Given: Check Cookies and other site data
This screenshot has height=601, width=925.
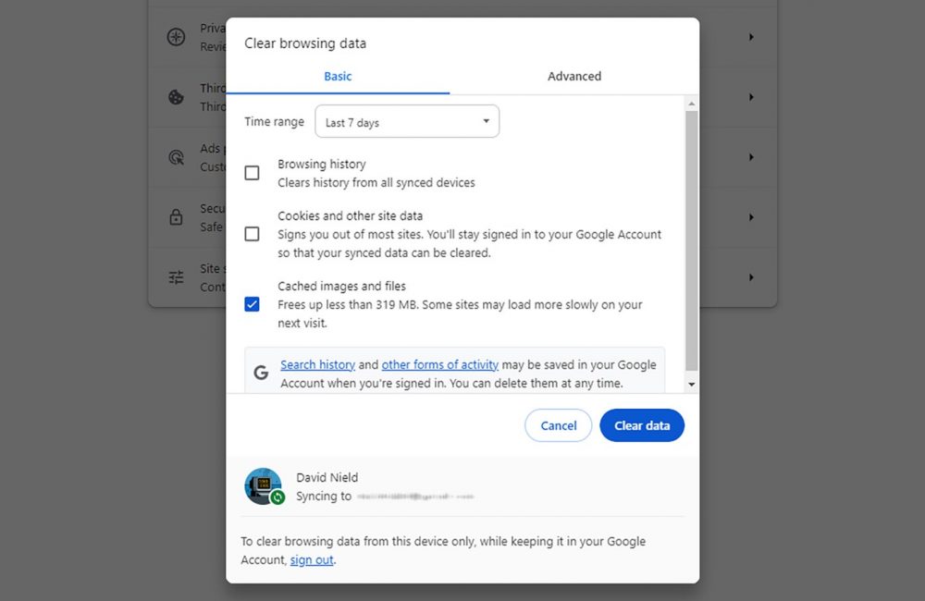Looking at the screenshot, I should 252,234.
